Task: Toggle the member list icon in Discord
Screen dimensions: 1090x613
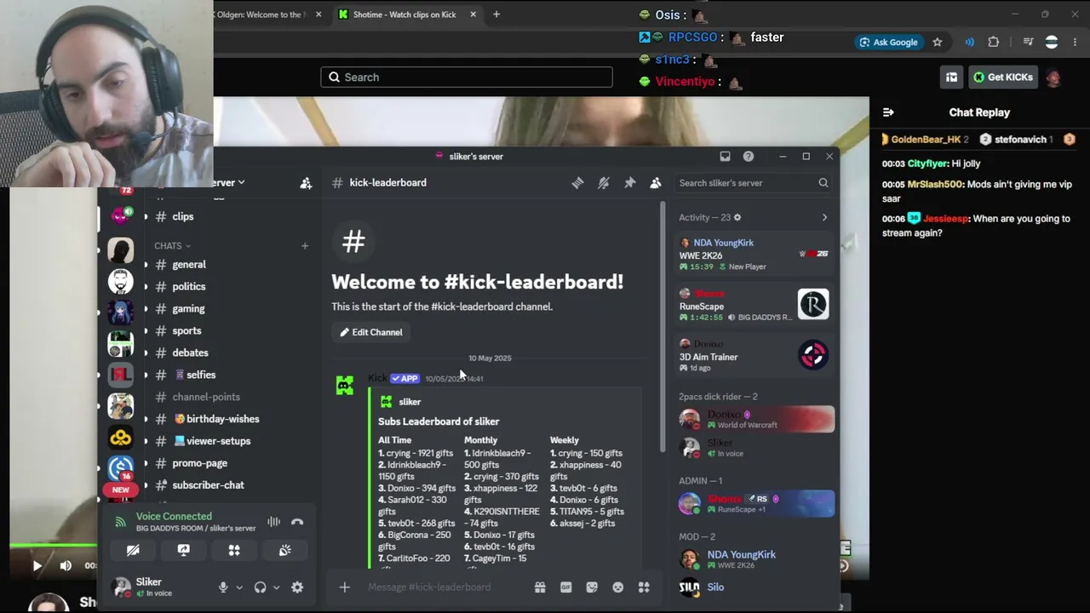Action: pyautogui.click(x=656, y=183)
